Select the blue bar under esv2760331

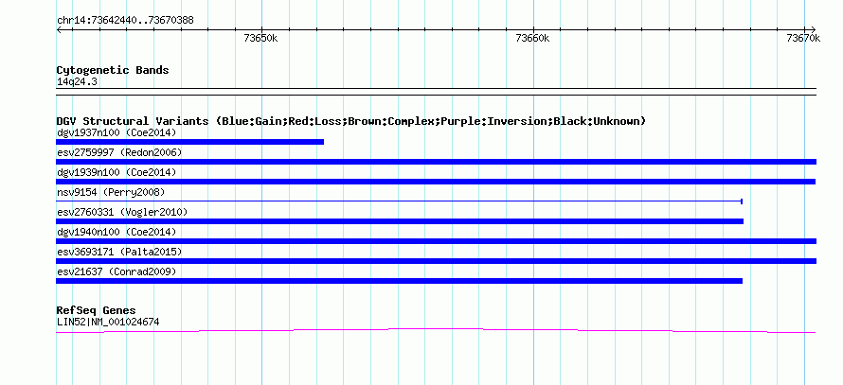pyautogui.click(x=400, y=221)
